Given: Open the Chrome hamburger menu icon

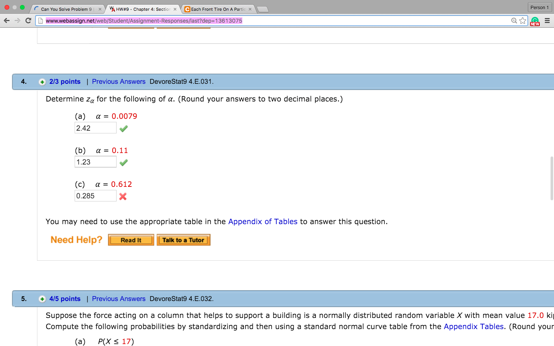Looking at the screenshot, I should (547, 21).
